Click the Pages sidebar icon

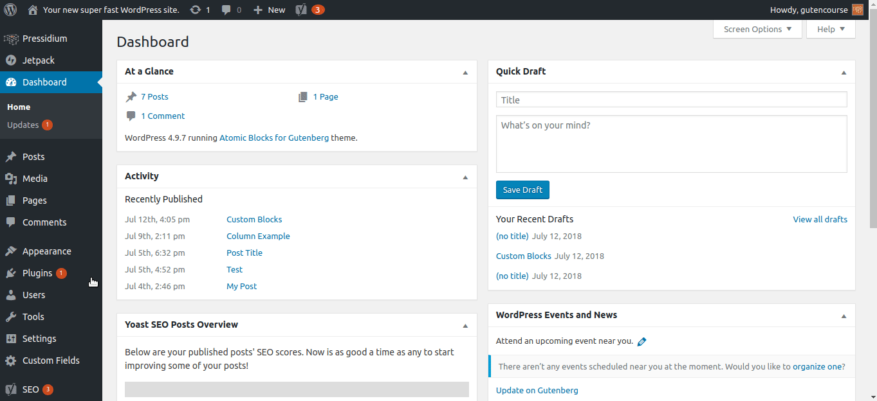(x=11, y=201)
